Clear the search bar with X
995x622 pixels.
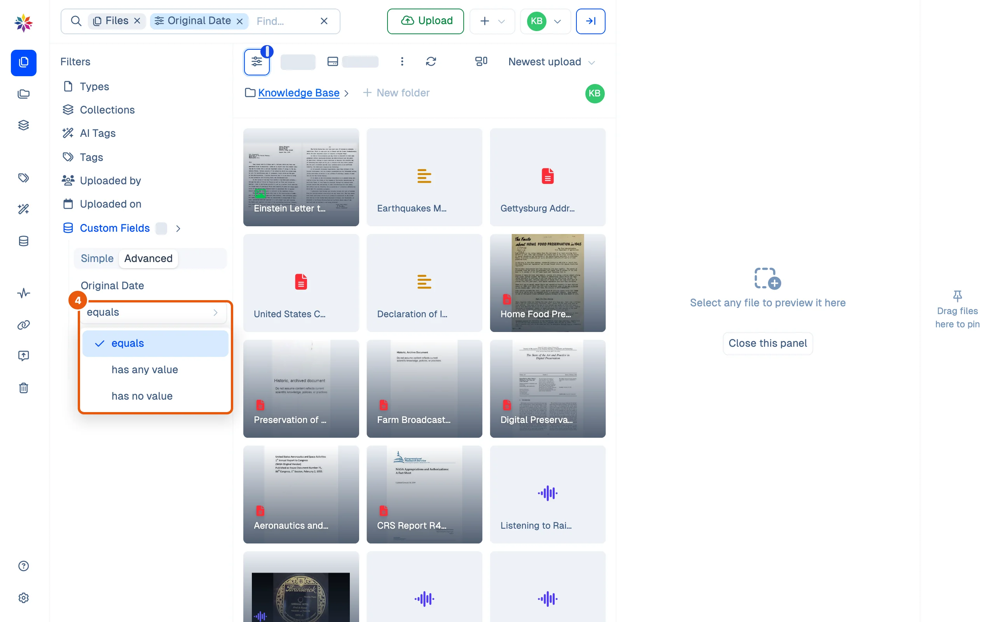[x=324, y=21]
